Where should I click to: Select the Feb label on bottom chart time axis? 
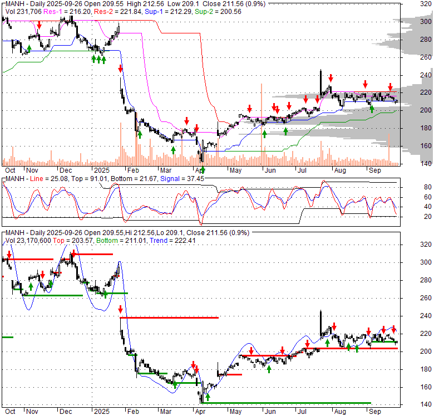[x=133, y=412]
